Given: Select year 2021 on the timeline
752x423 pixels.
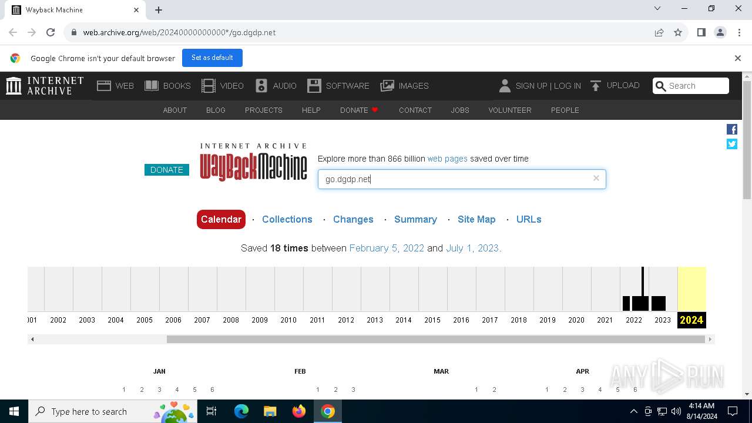Looking at the screenshot, I should (x=605, y=320).
